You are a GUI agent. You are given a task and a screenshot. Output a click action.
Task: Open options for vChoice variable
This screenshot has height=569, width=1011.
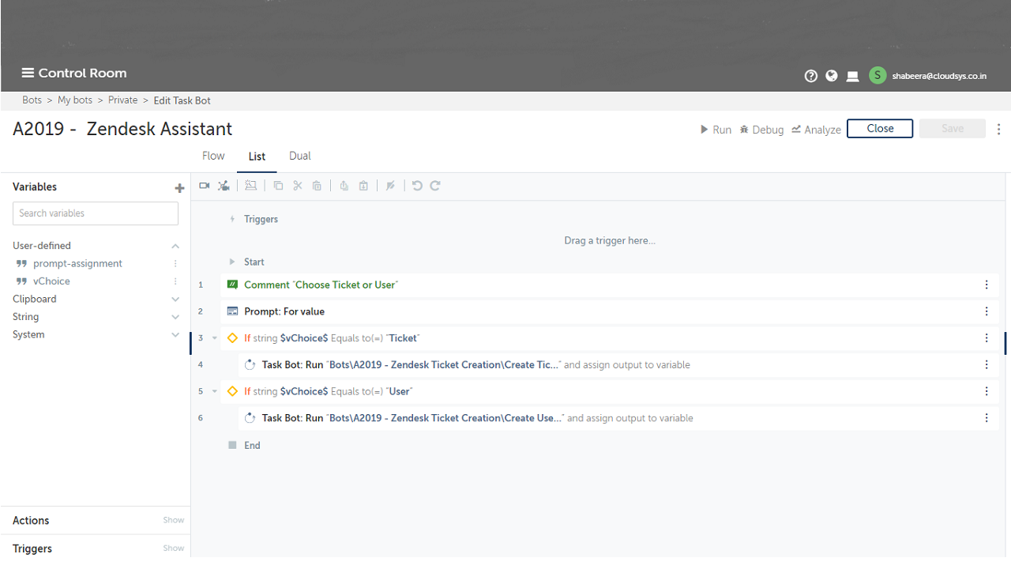tap(175, 281)
